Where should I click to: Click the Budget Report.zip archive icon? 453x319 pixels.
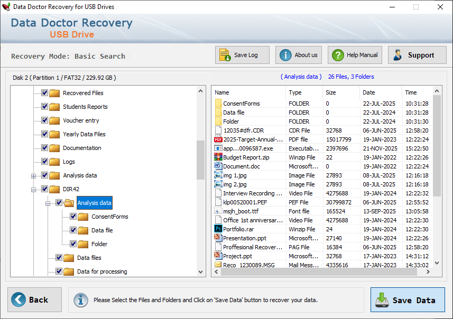tap(218, 157)
